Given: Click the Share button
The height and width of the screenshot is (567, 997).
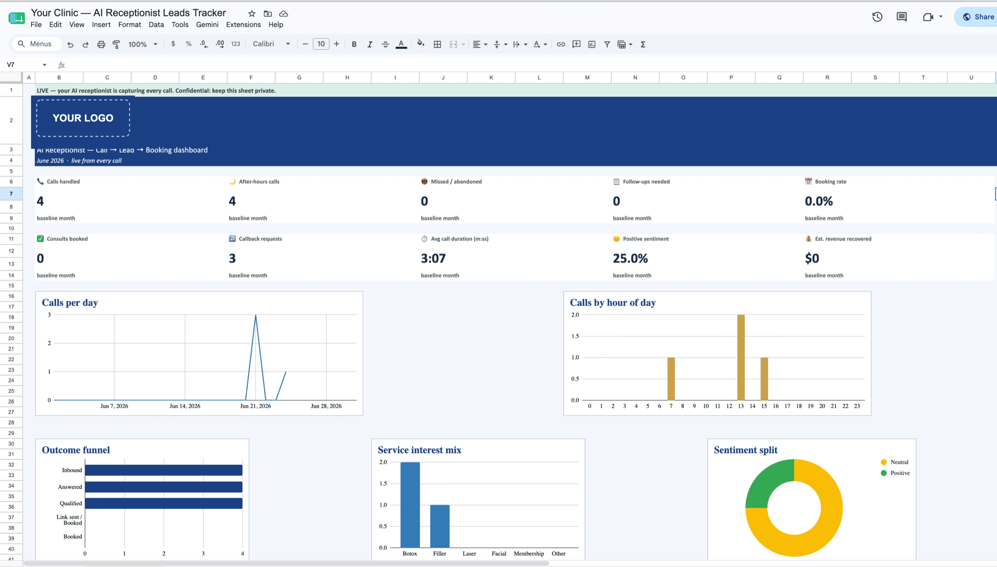Looking at the screenshot, I should tap(978, 16).
